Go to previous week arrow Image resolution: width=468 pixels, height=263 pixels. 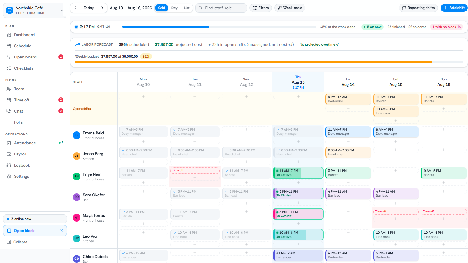(75, 8)
